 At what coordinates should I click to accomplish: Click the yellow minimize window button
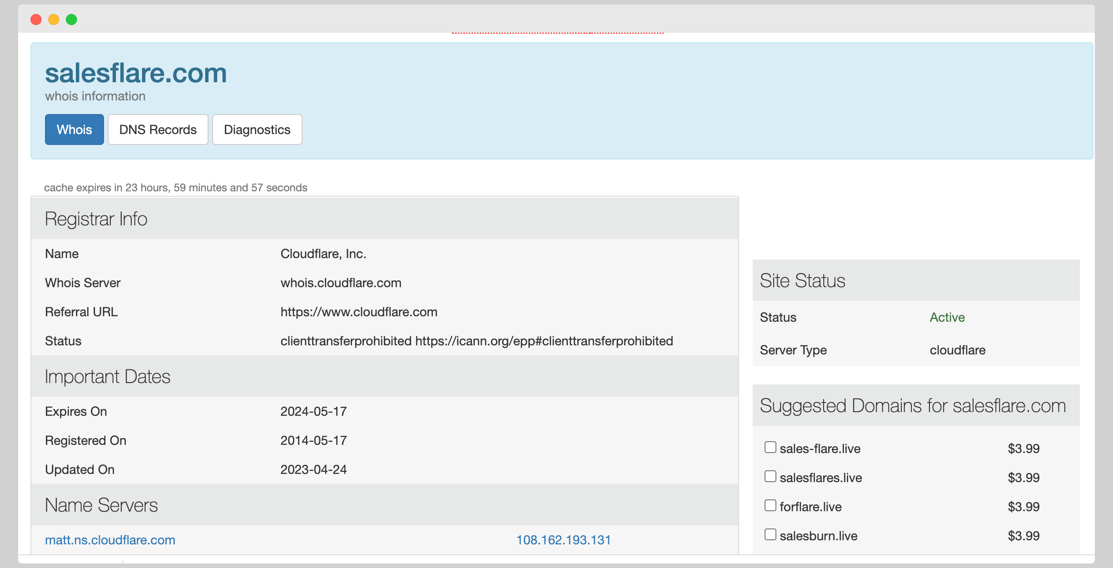(54, 20)
